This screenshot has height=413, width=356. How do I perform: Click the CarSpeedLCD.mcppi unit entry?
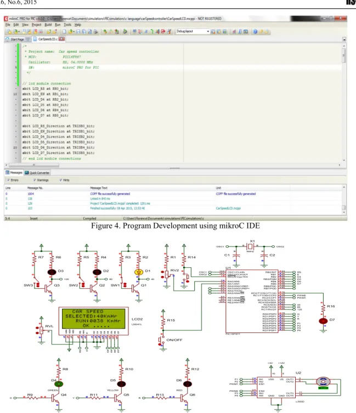228,208
